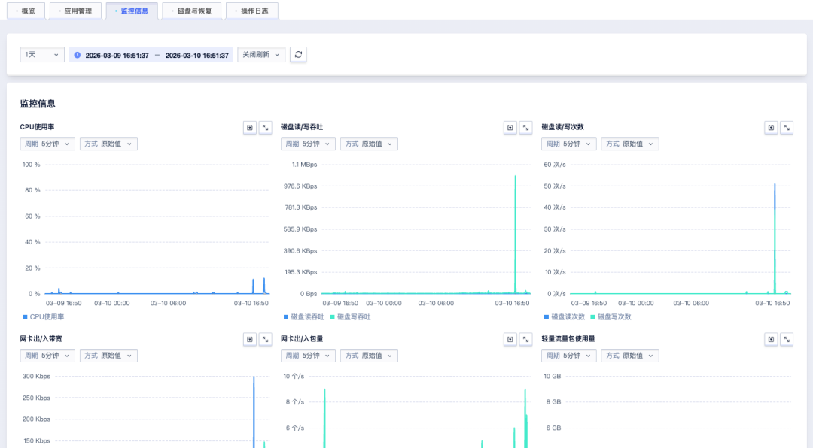Expand the 网卡出/入包量 chart fullscreen
Viewport: 813px width, 448px height.
[525, 339]
